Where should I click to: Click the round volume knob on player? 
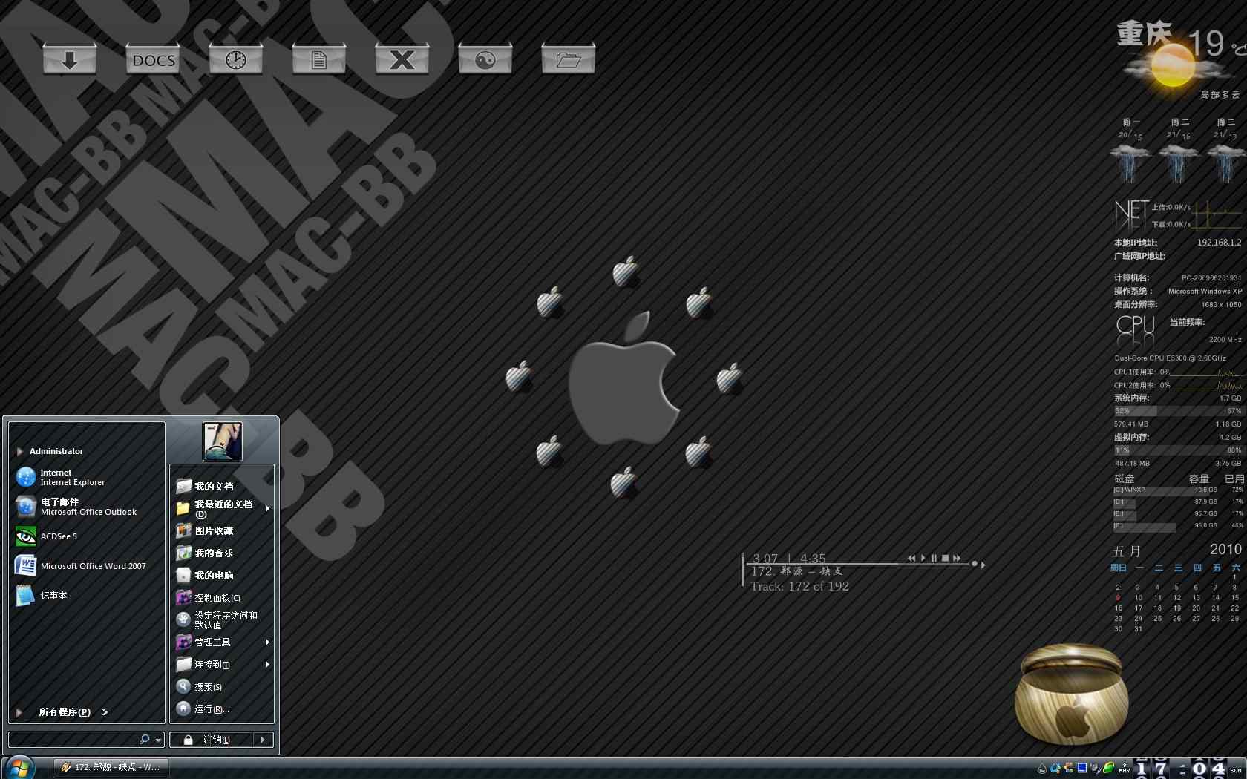coord(975,564)
